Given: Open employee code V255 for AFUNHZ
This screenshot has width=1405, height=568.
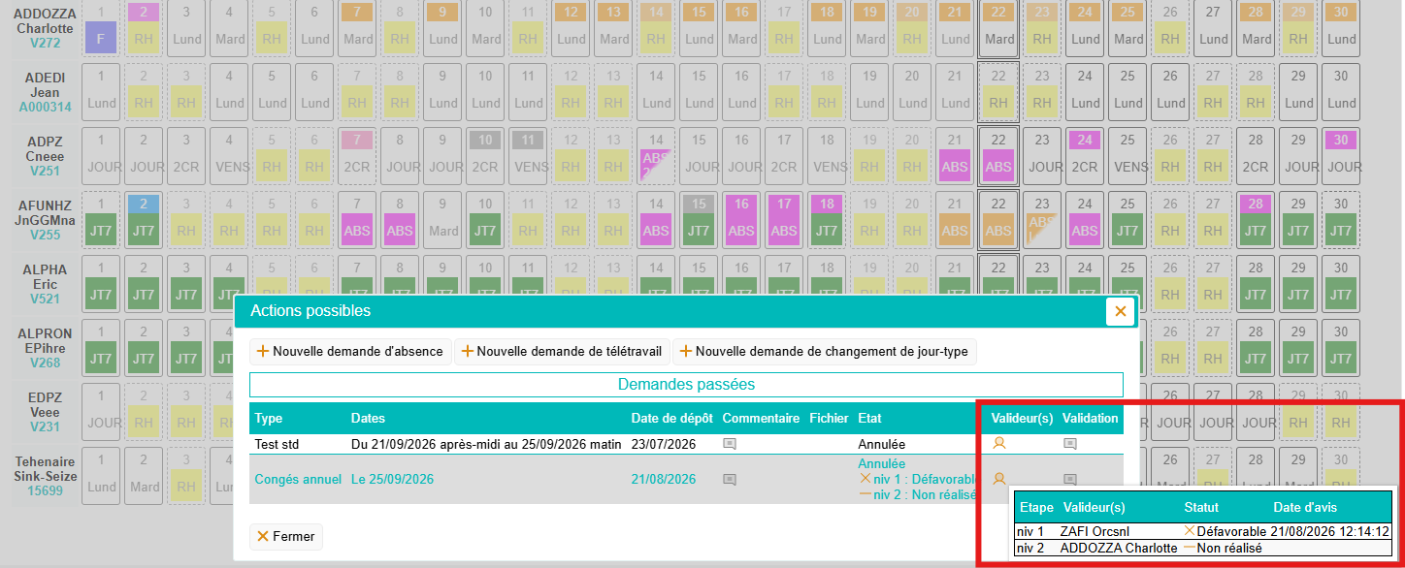Looking at the screenshot, I should tap(45, 235).
